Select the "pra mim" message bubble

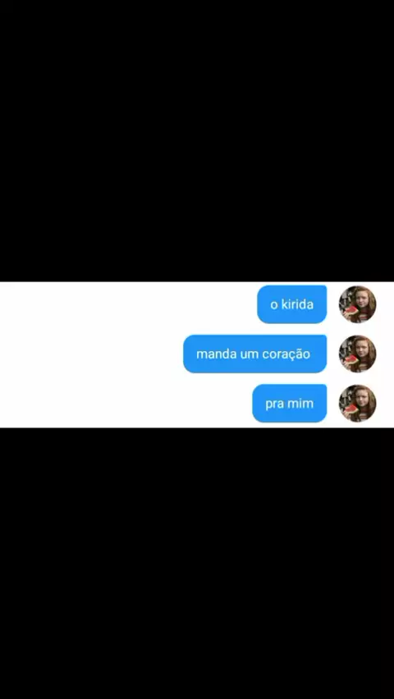290,404
